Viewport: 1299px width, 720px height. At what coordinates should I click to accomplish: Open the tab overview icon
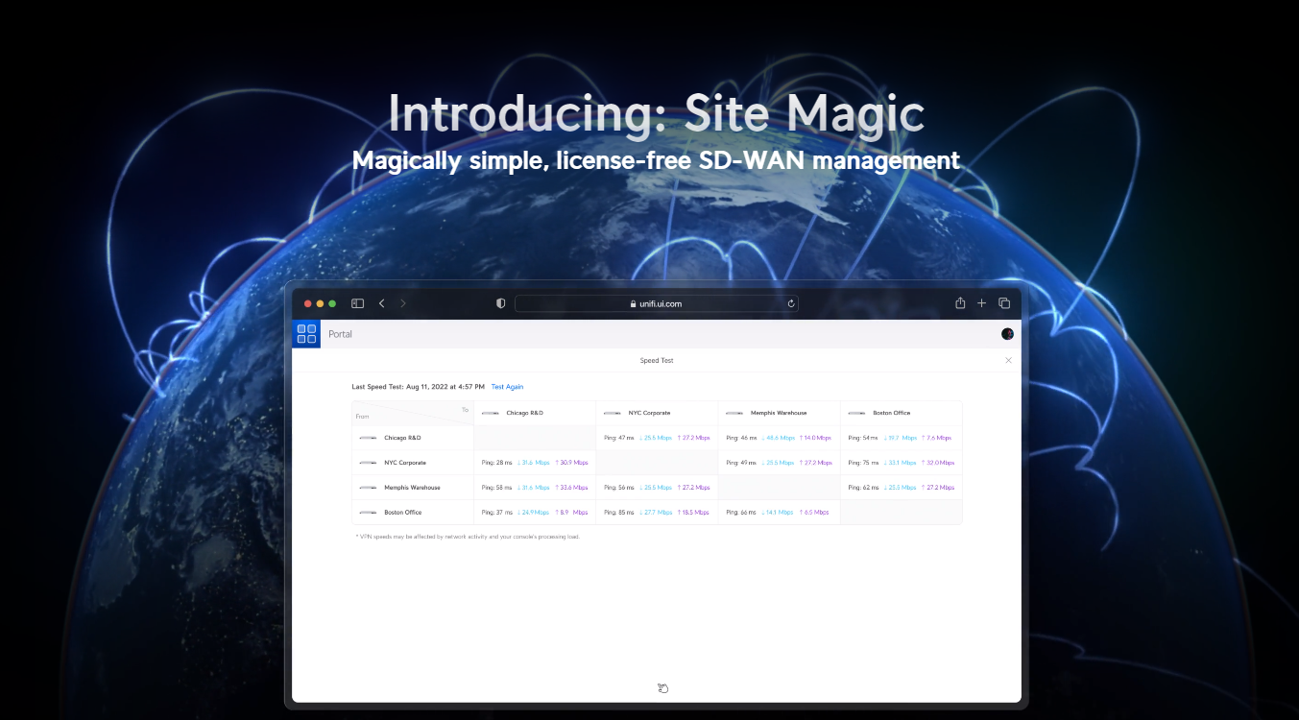tap(1004, 302)
